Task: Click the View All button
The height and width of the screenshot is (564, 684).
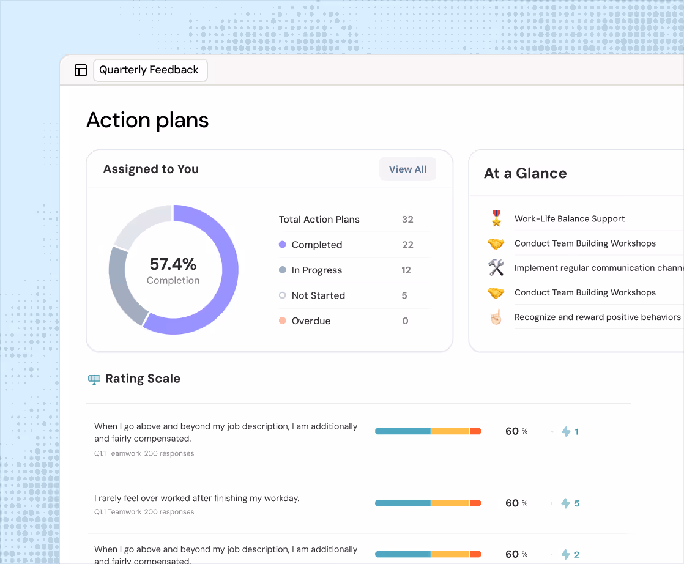Action: 407,169
